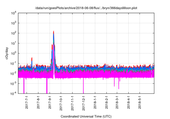Click the plot title file path text
The height and width of the screenshot is (119, 170).
pyautogui.click(x=86, y=8)
